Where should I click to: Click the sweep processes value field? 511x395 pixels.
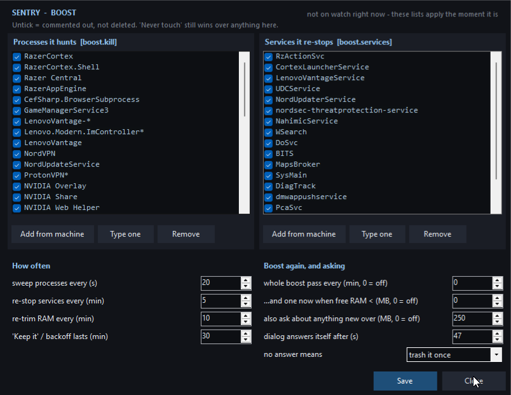(221, 283)
